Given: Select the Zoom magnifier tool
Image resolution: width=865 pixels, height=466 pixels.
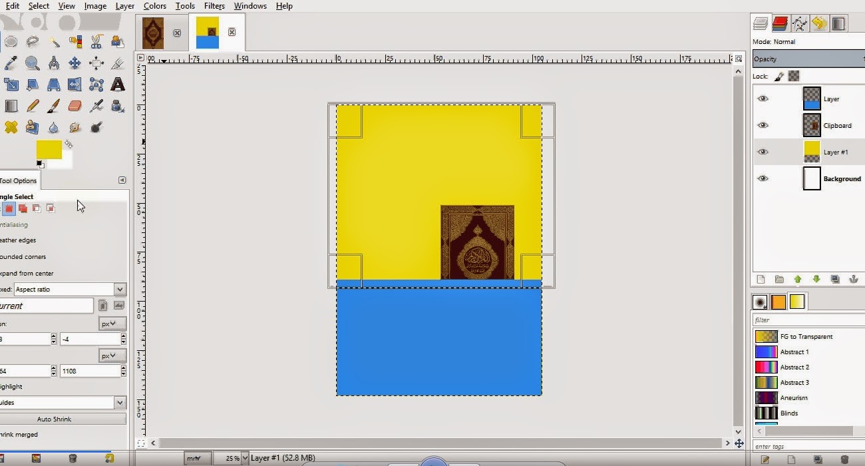Looking at the screenshot, I should click(x=33, y=63).
